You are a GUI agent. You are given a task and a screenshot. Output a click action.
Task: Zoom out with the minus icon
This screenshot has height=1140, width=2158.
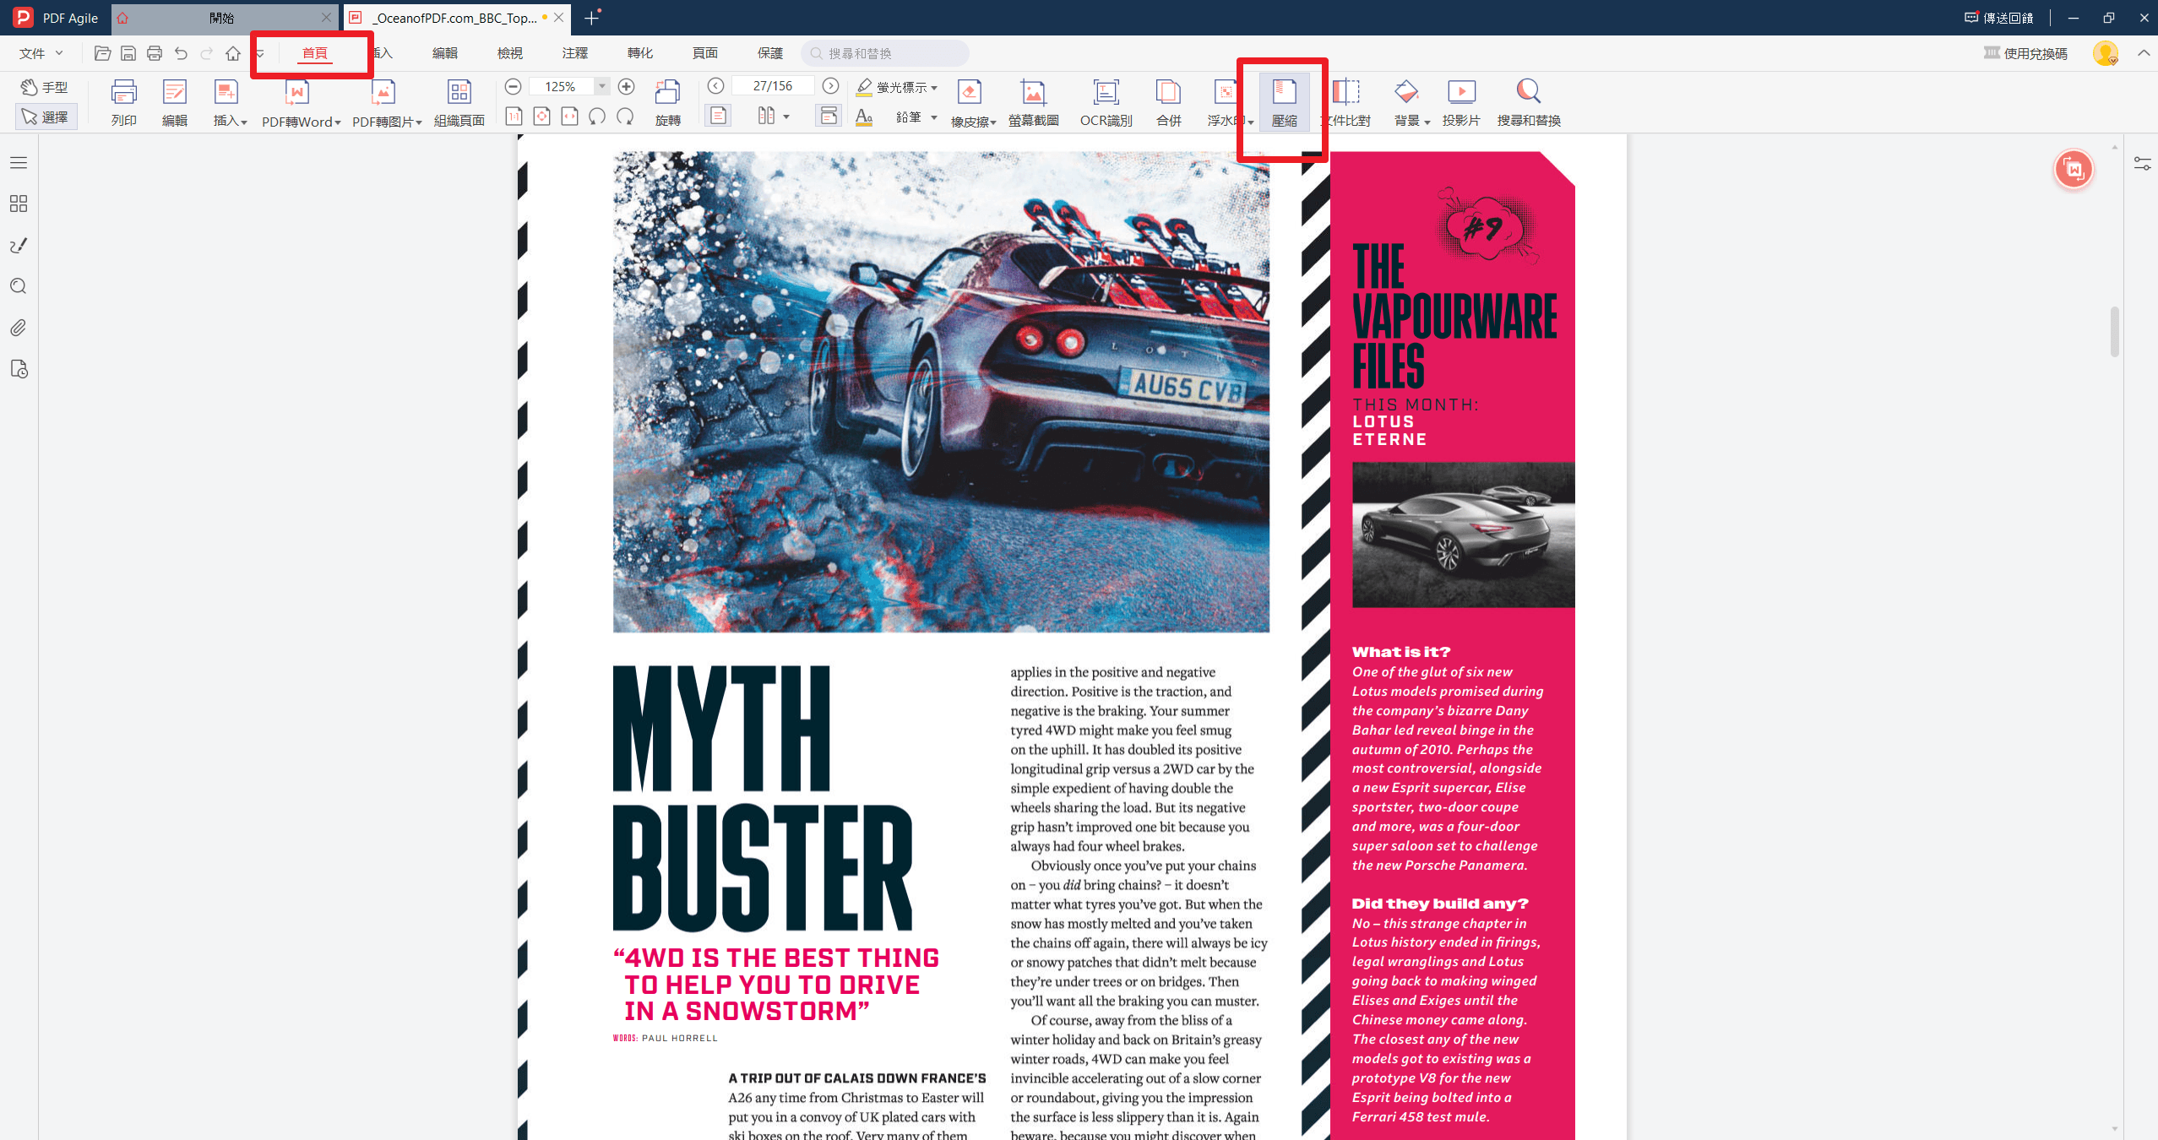pos(513,86)
